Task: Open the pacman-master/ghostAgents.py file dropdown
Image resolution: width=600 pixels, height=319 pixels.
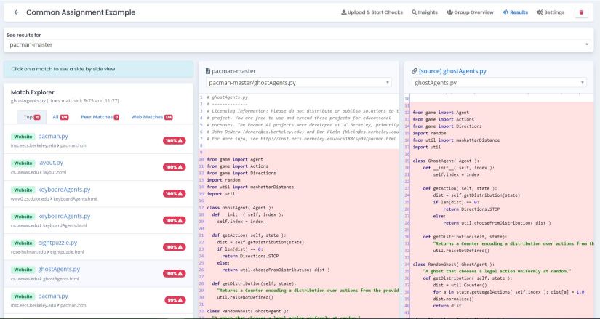Action: tap(298, 83)
